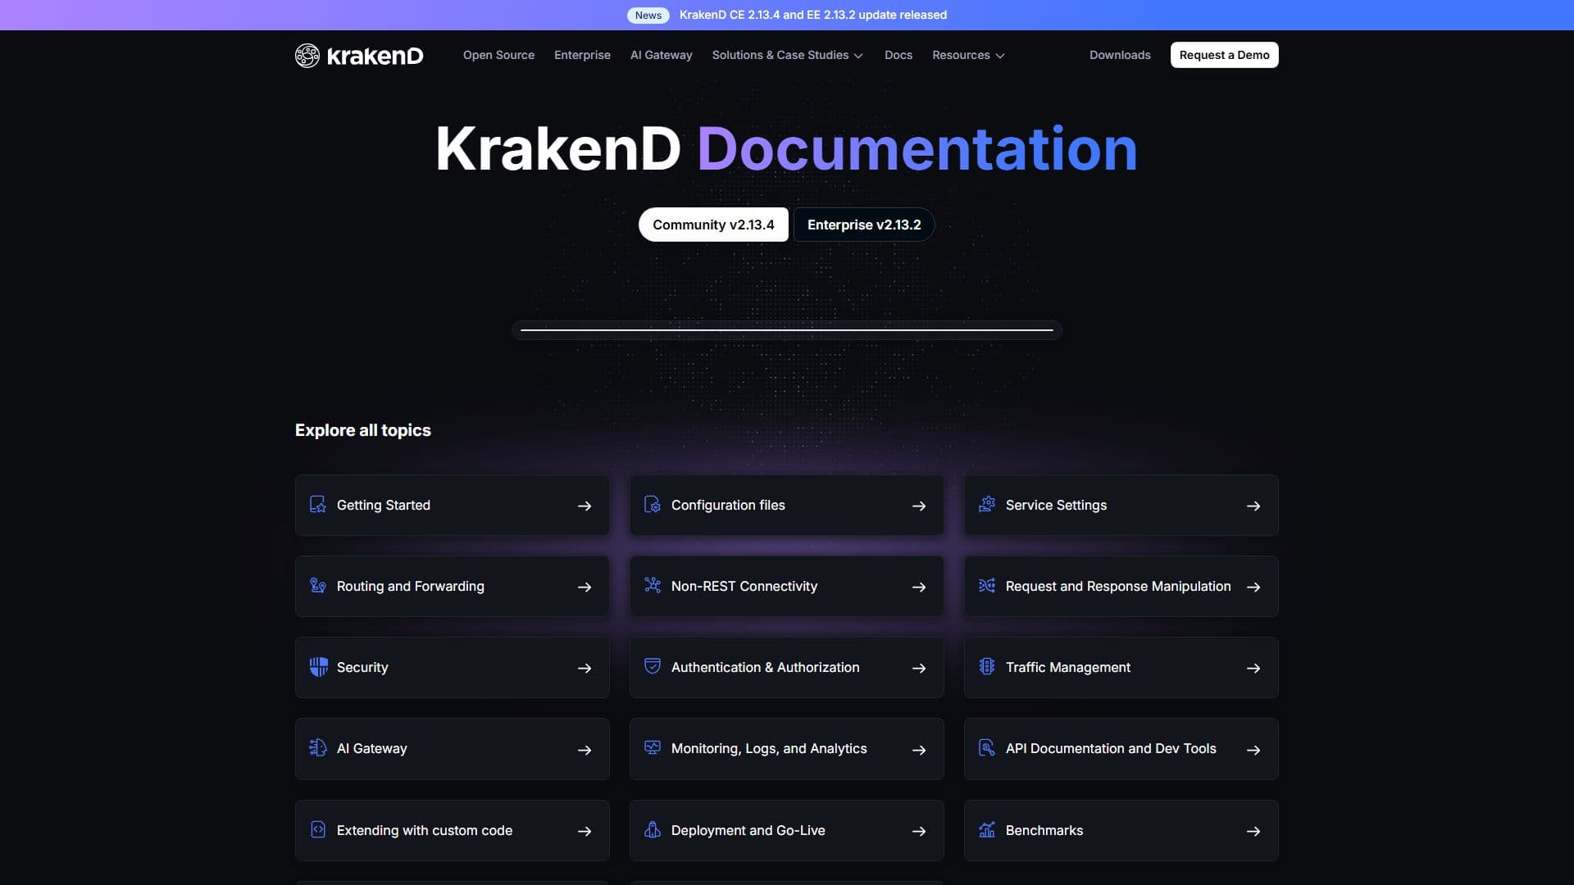The height and width of the screenshot is (885, 1574).
Task: Open the Service Settings topic
Action: (x=1121, y=506)
